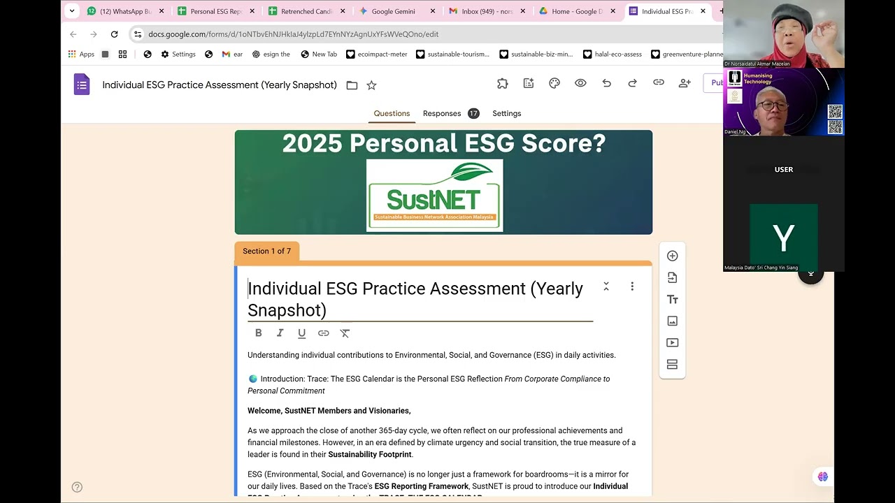Open the Apps bookmarks shortcut

pyautogui.click(x=81, y=54)
